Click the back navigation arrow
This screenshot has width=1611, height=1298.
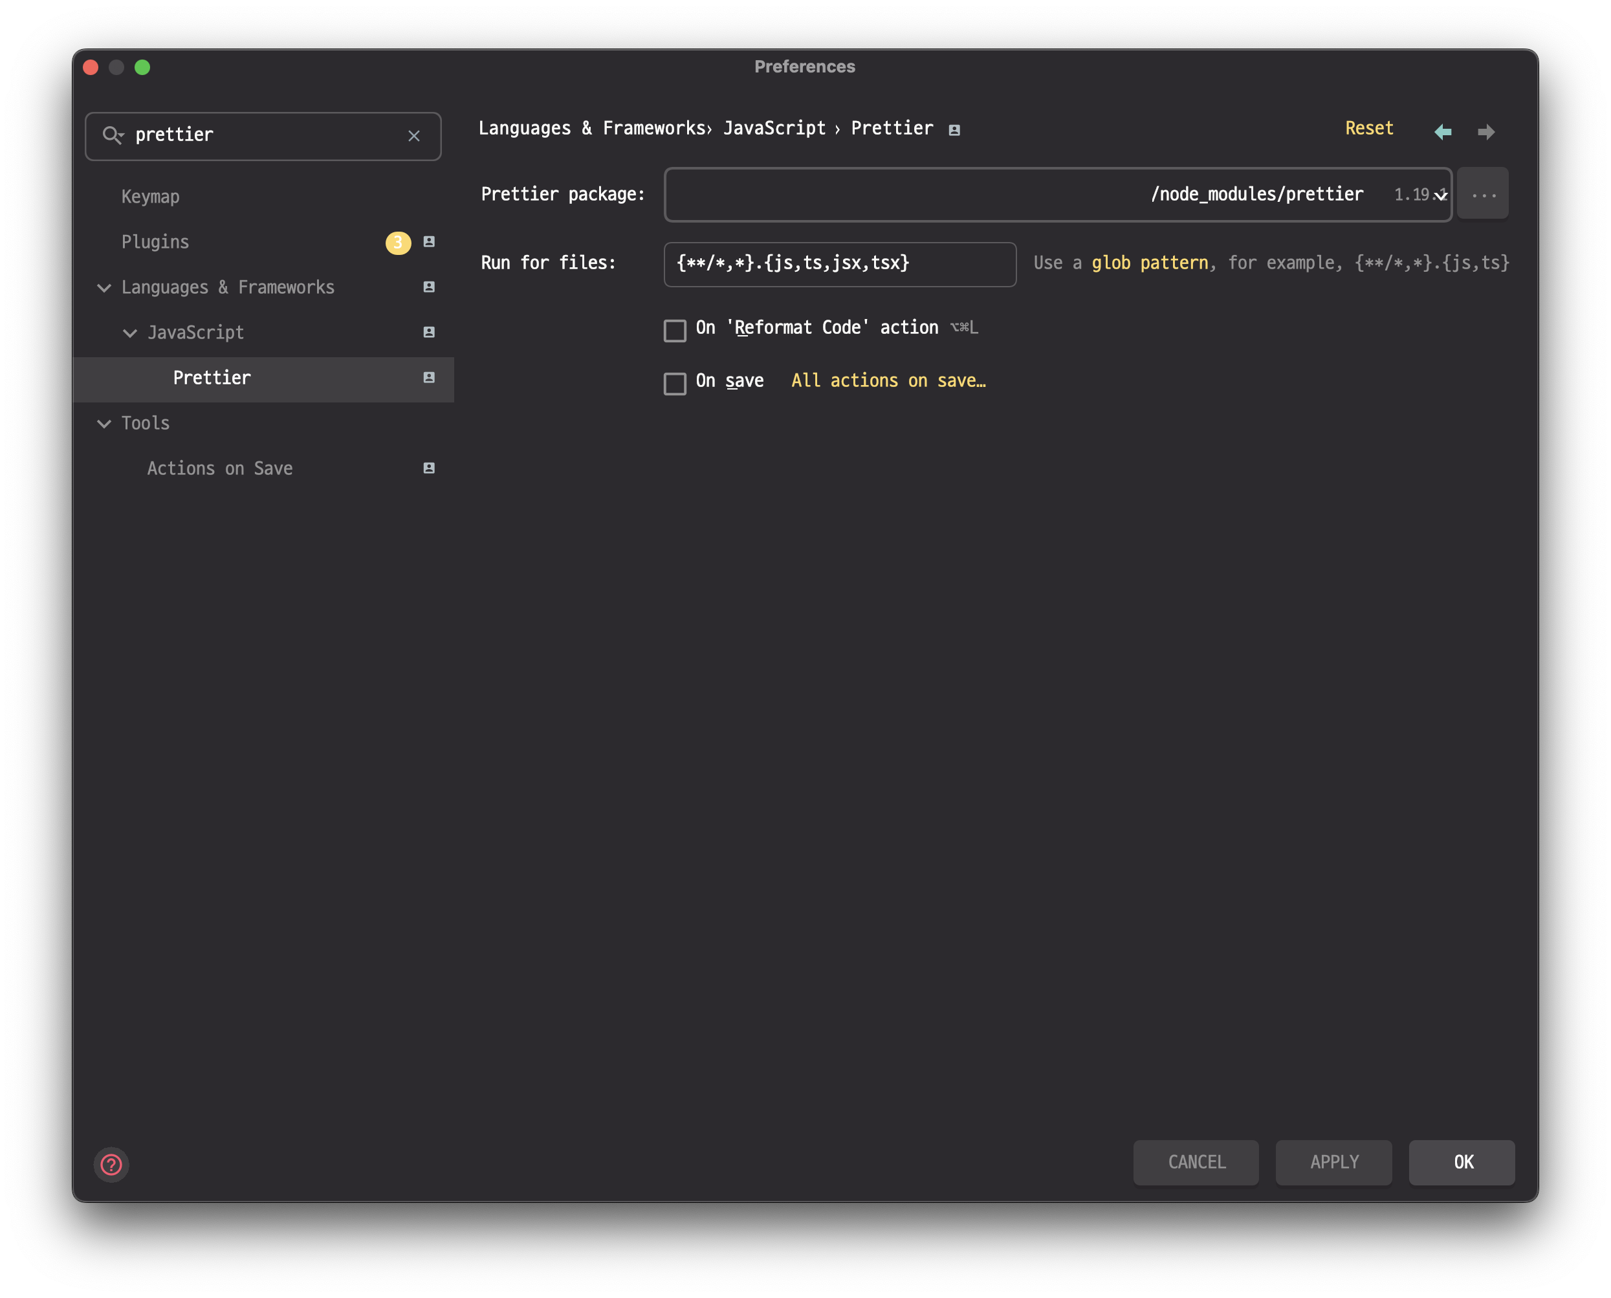pos(1442,133)
